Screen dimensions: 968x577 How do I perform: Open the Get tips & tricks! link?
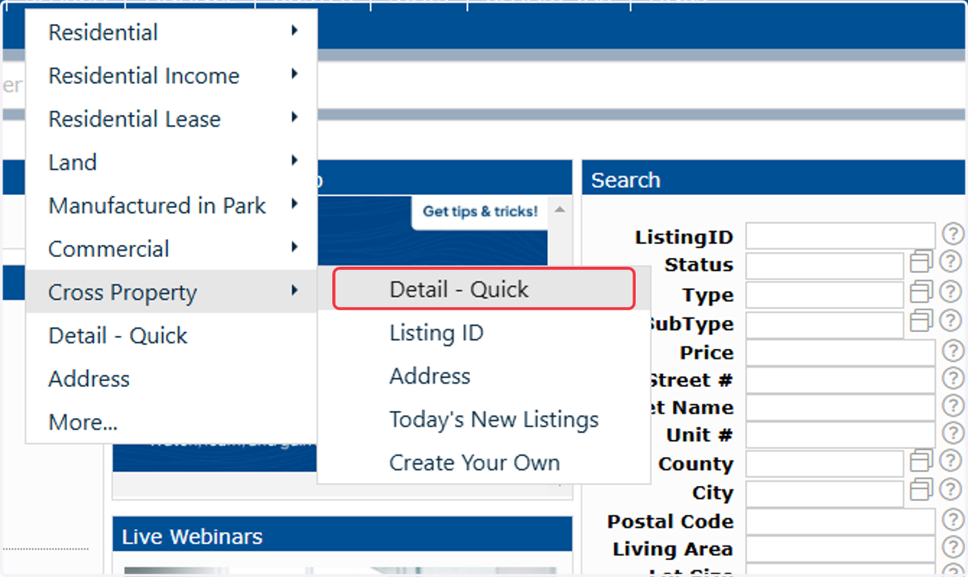pos(480,212)
